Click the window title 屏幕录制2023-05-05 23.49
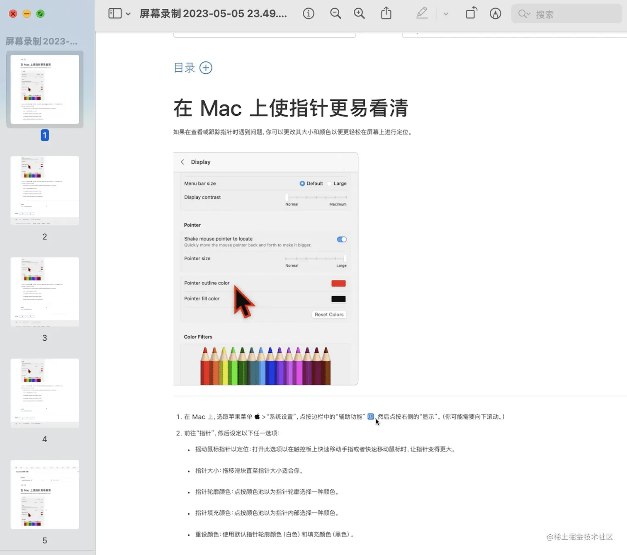The image size is (627, 555). coord(213,14)
